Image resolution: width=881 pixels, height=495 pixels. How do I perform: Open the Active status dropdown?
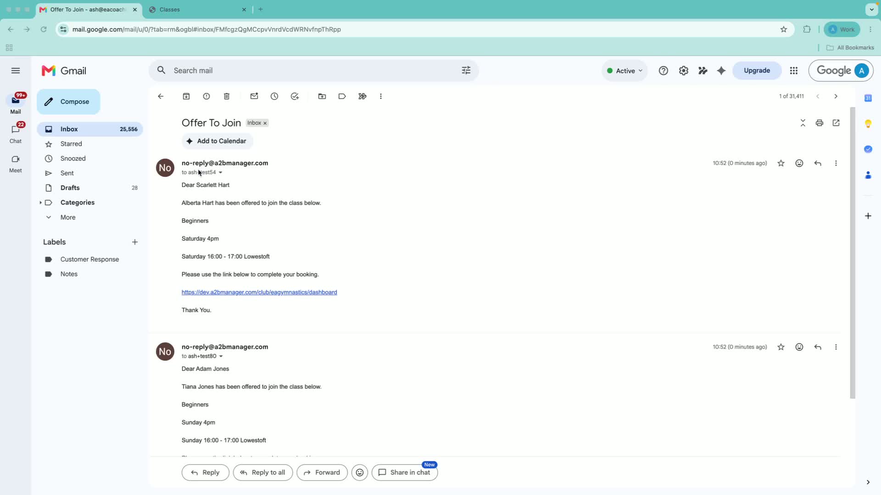click(x=625, y=71)
